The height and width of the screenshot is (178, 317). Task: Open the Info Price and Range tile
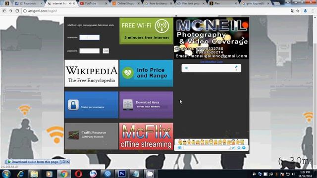(146, 73)
